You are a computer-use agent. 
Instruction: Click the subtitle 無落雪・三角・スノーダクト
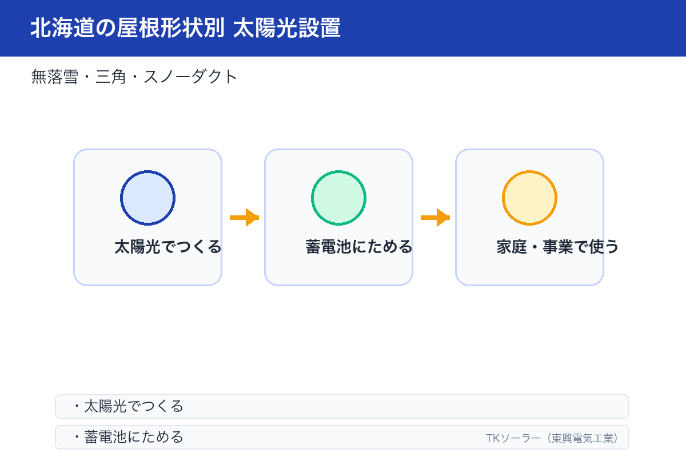pyautogui.click(x=134, y=77)
